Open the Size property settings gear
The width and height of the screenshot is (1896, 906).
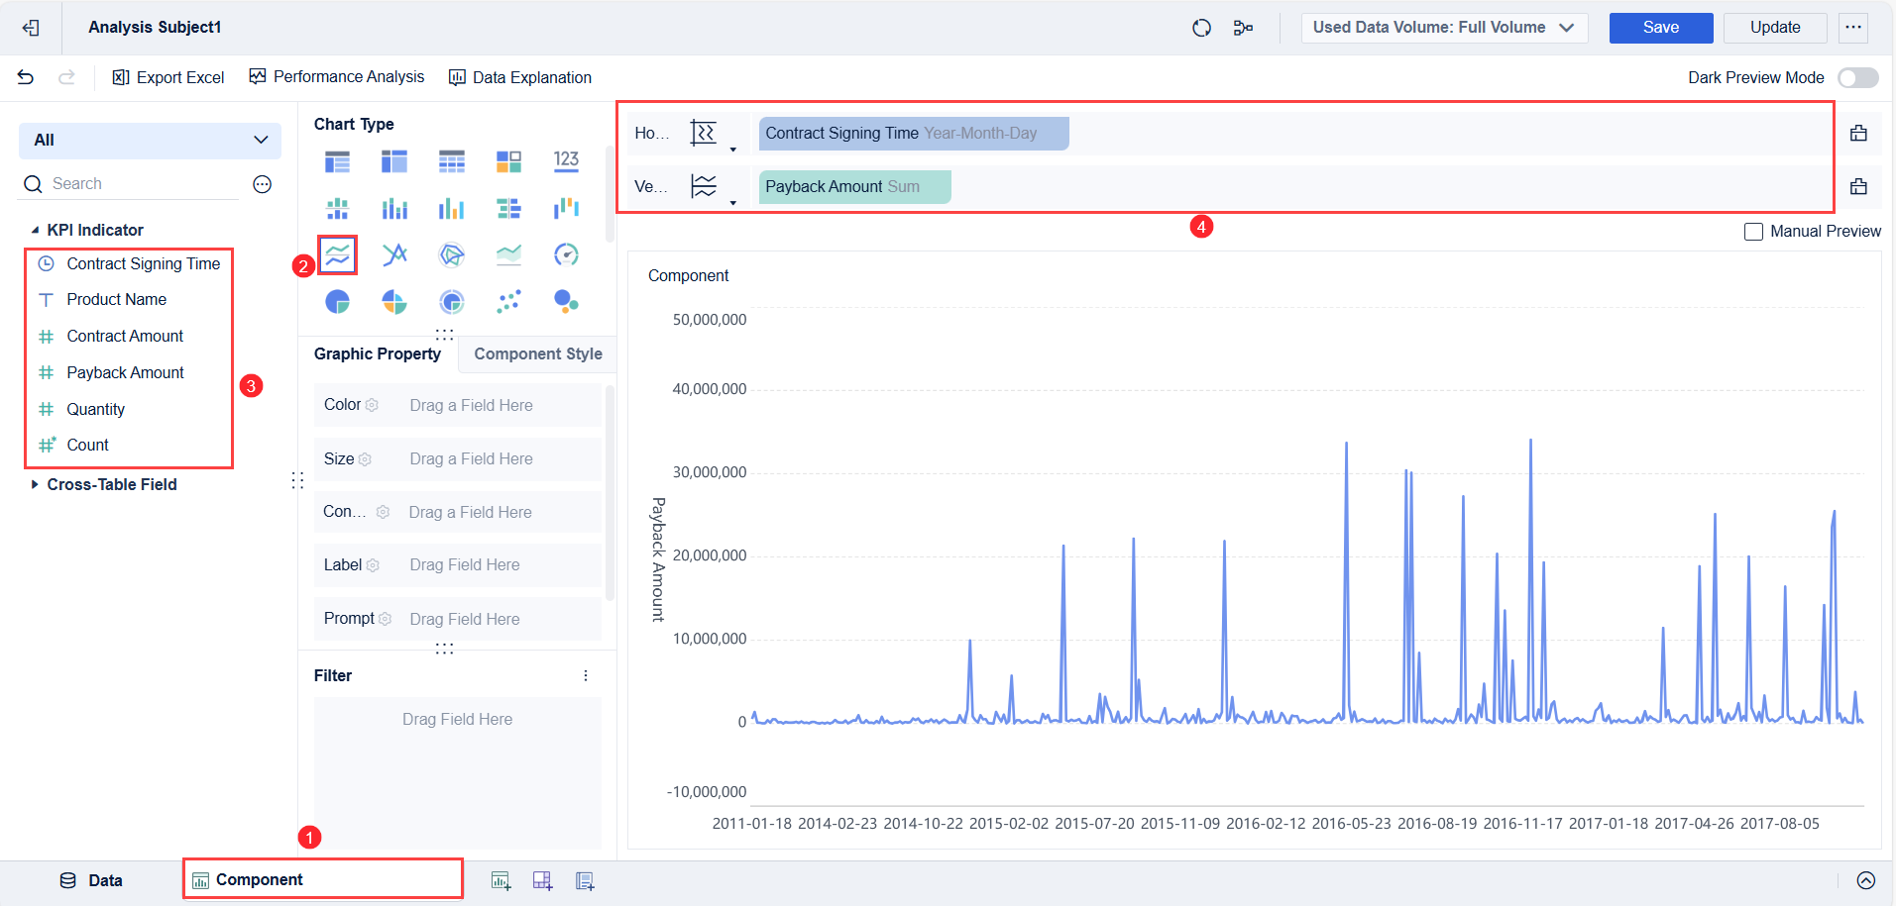pos(365,459)
